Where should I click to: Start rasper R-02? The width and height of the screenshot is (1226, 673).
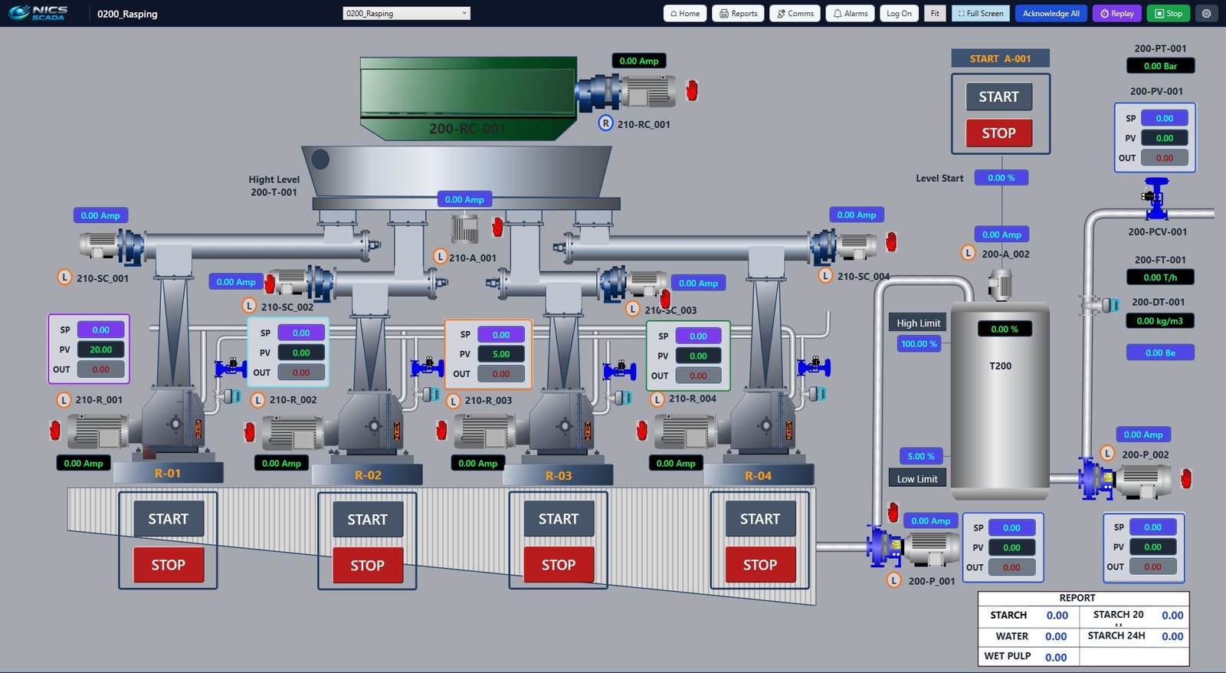click(x=367, y=520)
